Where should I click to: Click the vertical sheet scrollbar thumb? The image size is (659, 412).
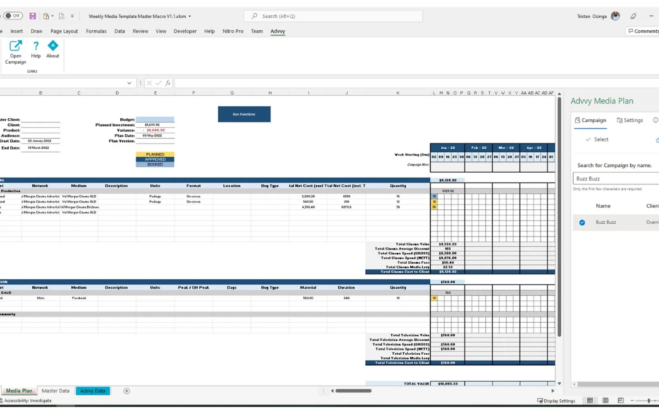(x=559, y=216)
